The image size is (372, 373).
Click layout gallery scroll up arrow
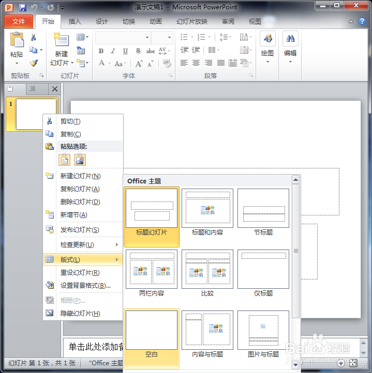point(296,180)
